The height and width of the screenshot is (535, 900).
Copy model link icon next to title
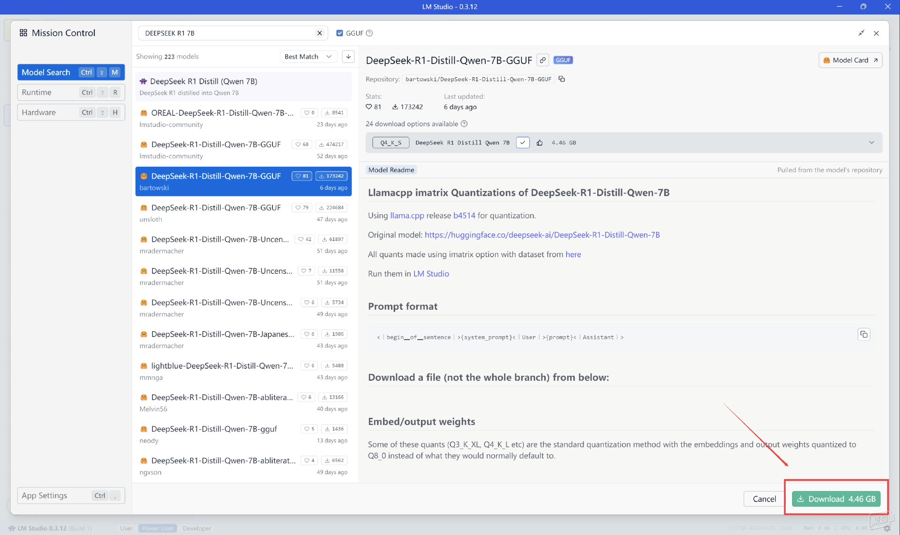543,60
